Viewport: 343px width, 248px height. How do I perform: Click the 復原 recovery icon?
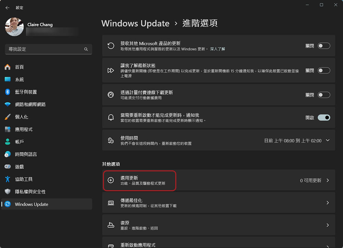[111, 225]
